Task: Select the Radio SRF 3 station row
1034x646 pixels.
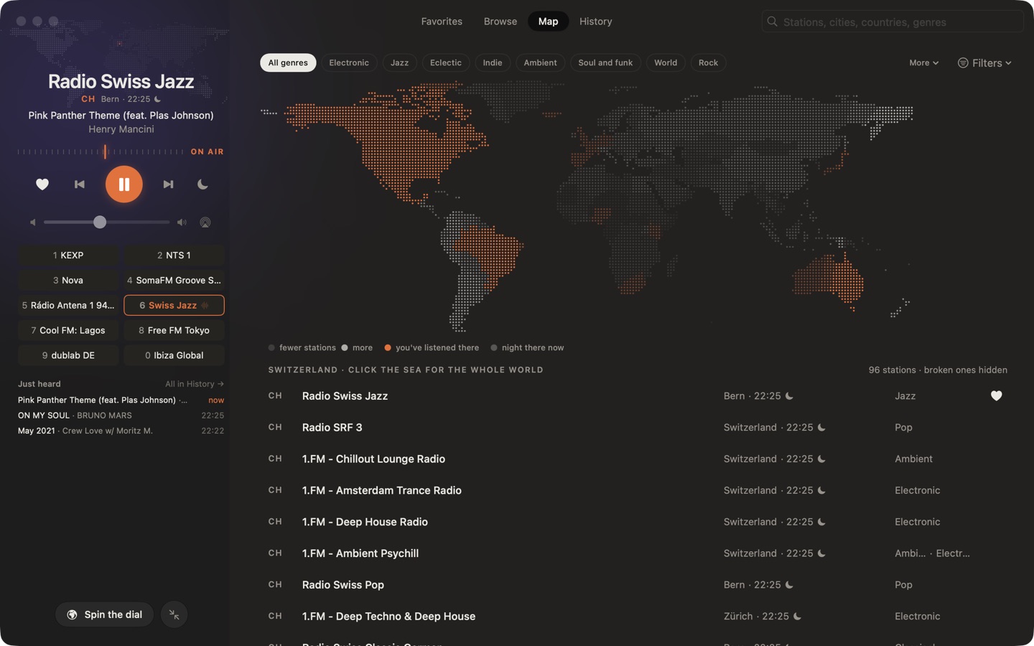Action: pyautogui.click(x=638, y=427)
